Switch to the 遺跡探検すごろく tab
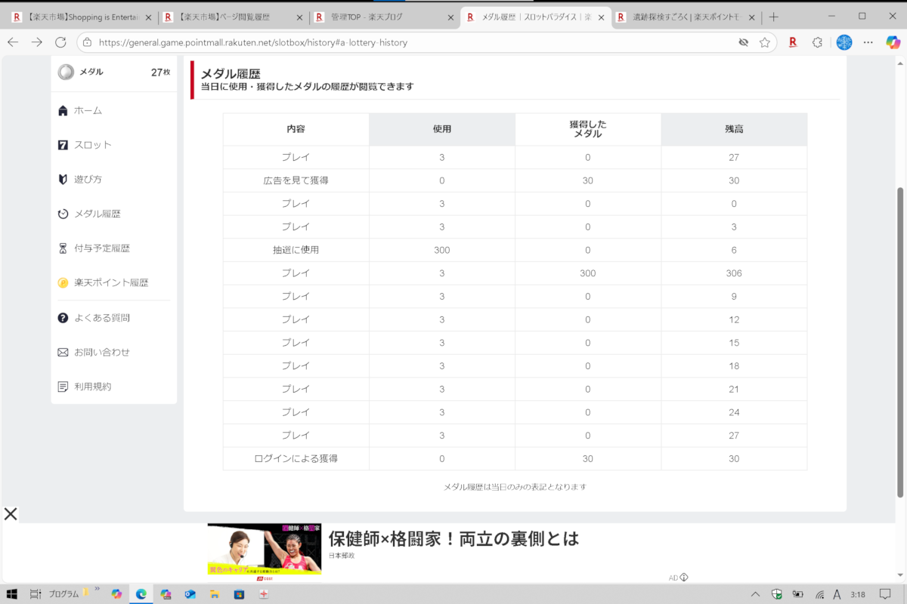 (x=686, y=17)
